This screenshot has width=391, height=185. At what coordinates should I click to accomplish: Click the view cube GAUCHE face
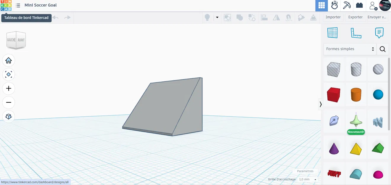11,40
